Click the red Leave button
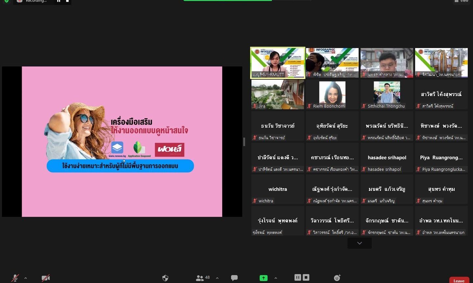473x283 pixels. pos(459,280)
